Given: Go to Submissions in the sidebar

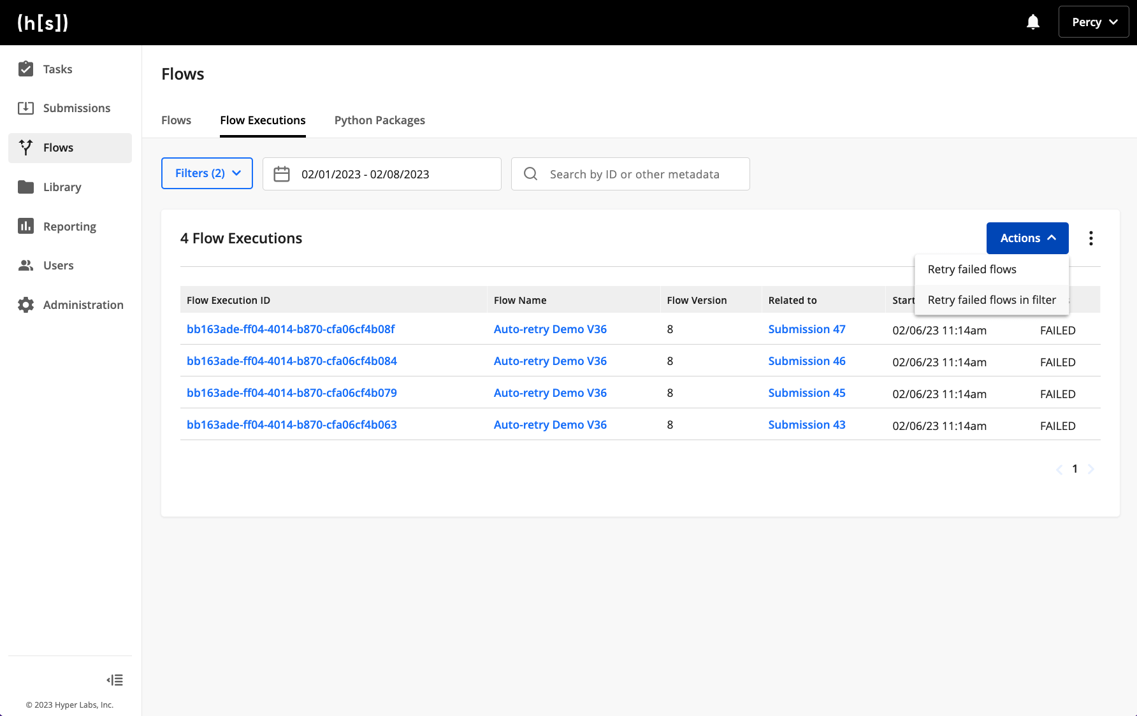Looking at the screenshot, I should click(x=70, y=108).
